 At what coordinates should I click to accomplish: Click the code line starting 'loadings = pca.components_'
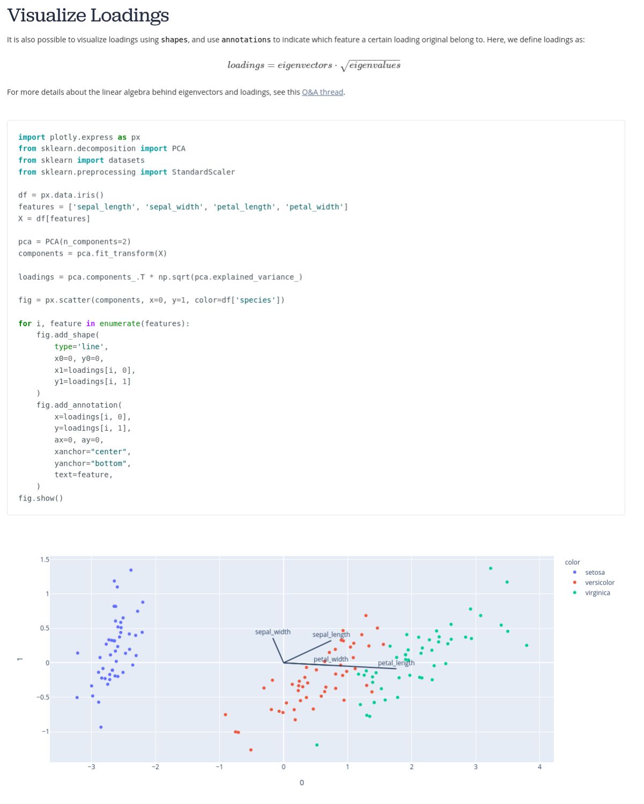(x=160, y=277)
